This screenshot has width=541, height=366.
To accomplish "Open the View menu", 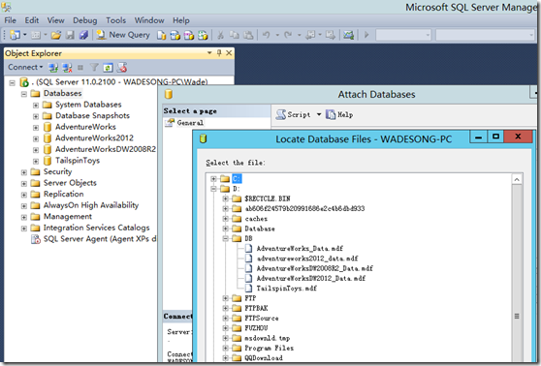I will coord(55,20).
